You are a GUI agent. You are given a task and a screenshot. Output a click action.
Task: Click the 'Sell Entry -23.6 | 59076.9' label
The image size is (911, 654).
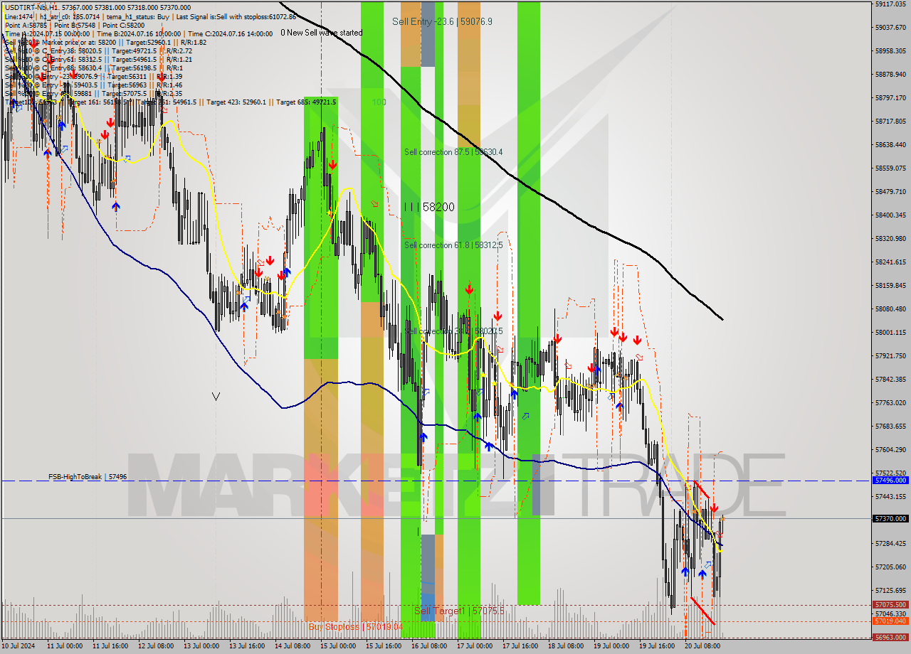click(x=442, y=21)
